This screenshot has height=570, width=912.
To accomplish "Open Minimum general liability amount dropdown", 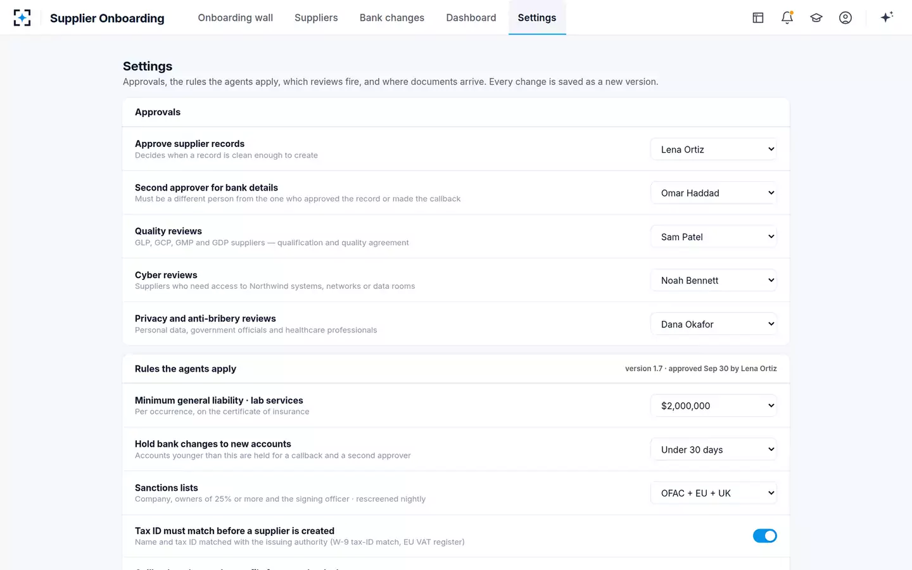I will (x=714, y=406).
